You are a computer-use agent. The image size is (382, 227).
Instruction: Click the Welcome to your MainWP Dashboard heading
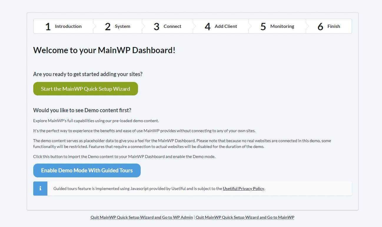pyautogui.click(x=104, y=50)
